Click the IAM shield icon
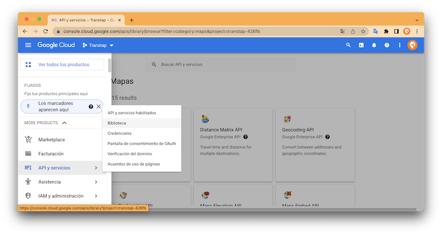 (x=28, y=196)
